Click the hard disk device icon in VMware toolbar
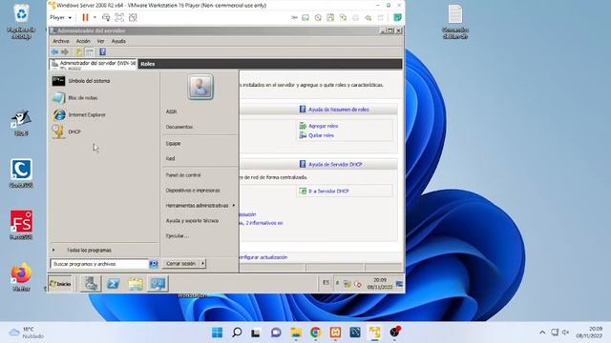This screenshot has height=343, width=611. [305, 17]
